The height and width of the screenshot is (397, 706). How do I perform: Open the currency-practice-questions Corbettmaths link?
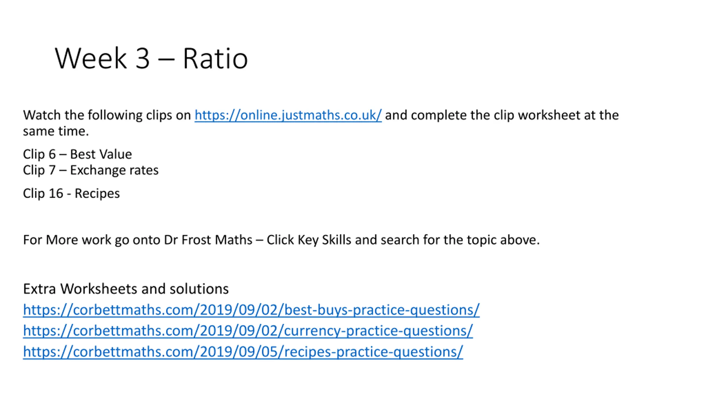pos(248,331)
